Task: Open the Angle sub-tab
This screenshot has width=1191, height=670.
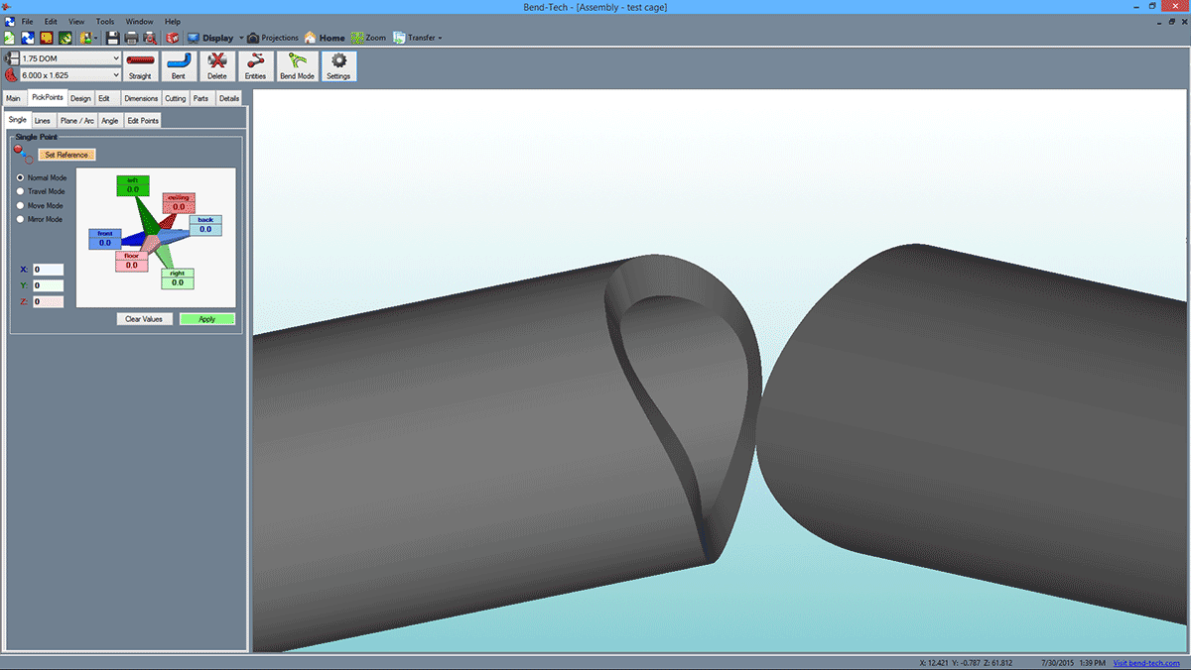Action: click(x=110, y=121)
